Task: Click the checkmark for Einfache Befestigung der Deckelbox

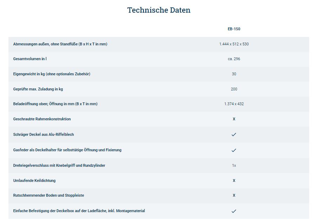Action: point(234,211)
